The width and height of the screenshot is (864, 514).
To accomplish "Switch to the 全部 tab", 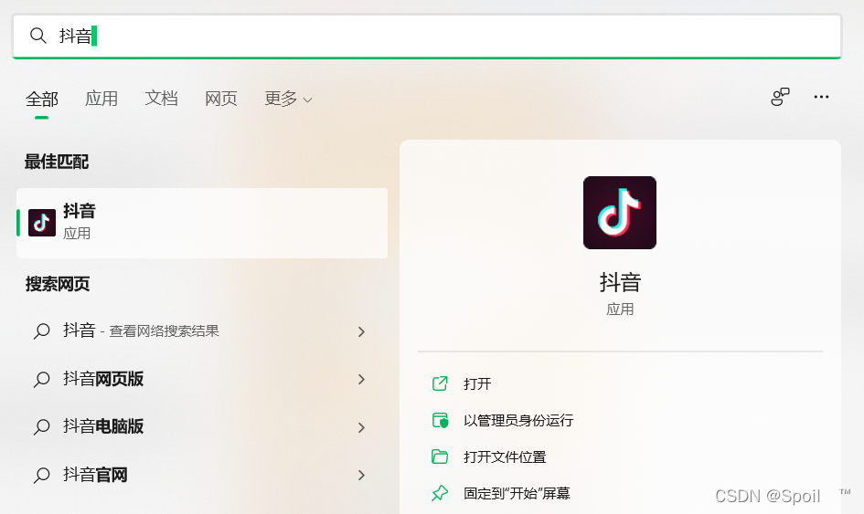I will (x=42, y=100).
